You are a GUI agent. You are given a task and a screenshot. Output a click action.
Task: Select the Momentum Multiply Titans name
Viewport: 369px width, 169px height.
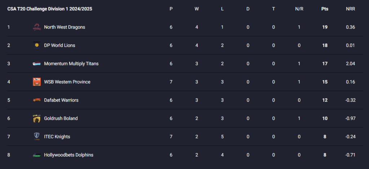pyautogui.click(x=71, y=63)
